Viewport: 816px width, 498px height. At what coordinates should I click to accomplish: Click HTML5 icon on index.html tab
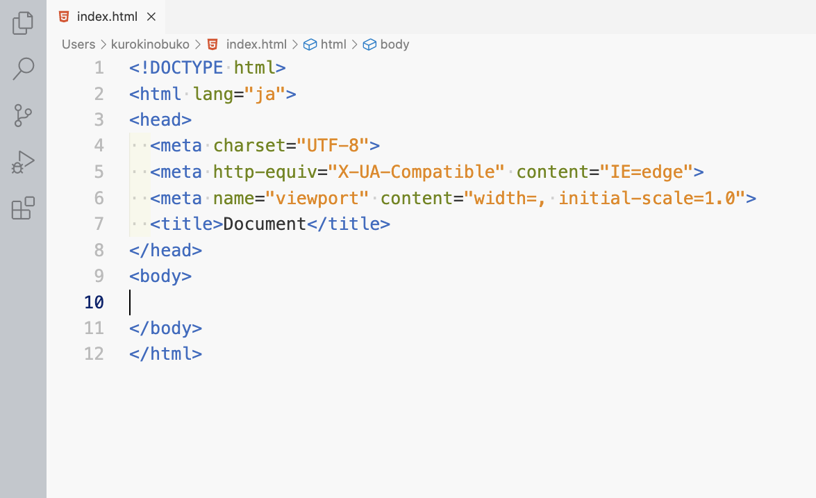[x=65, y=17]
